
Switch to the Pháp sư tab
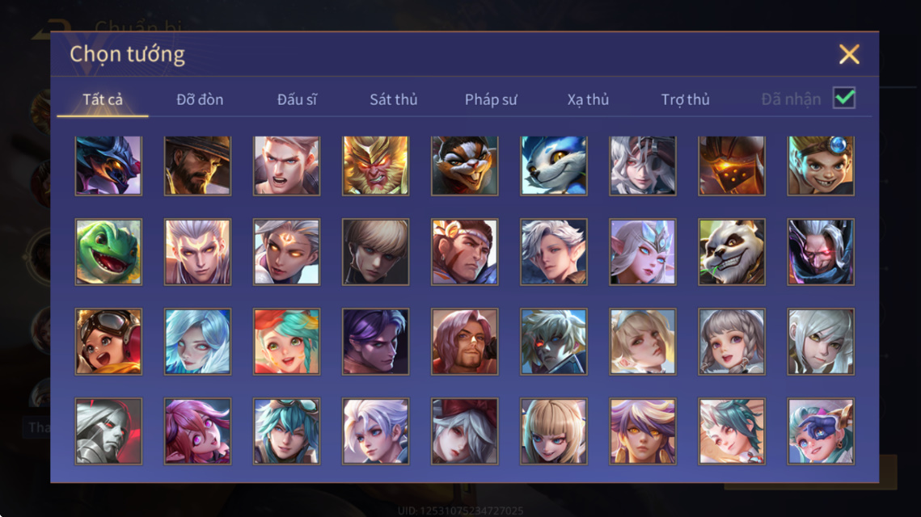point(491,99)
